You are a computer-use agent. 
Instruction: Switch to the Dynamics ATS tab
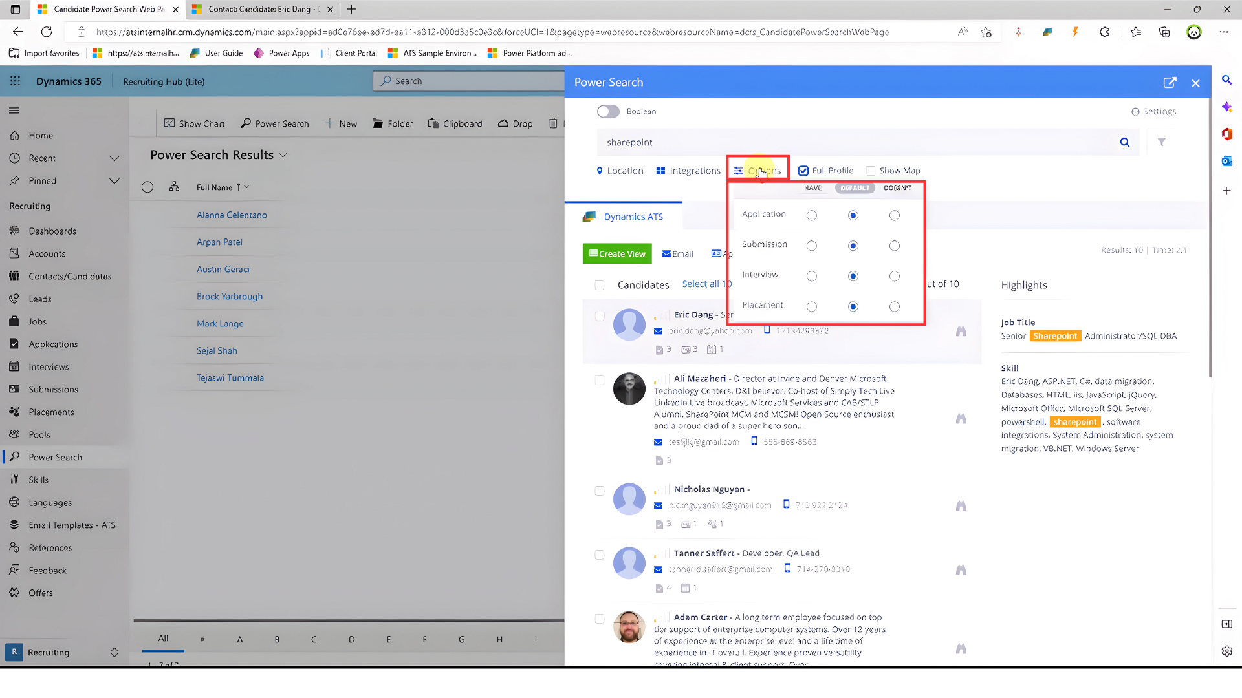624,217
